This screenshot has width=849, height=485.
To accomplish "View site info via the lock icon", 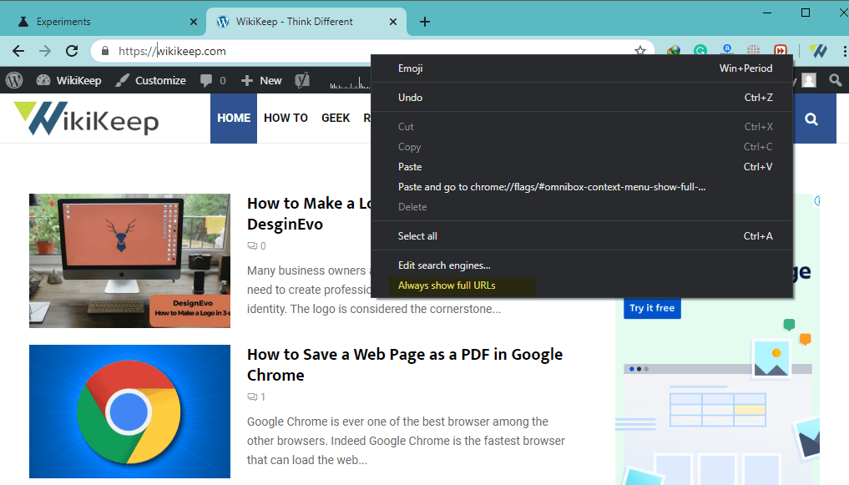I will tap(105, 51).
